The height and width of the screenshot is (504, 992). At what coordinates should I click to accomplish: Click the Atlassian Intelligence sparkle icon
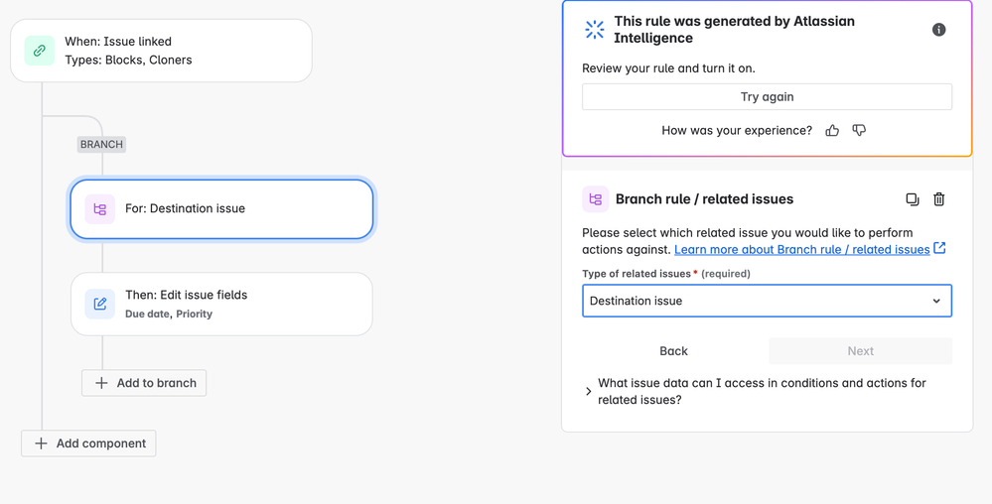[x=595, y=30]
